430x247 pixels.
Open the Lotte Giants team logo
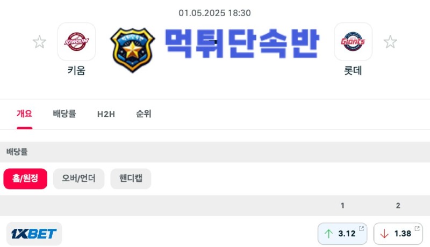(353, 42)
